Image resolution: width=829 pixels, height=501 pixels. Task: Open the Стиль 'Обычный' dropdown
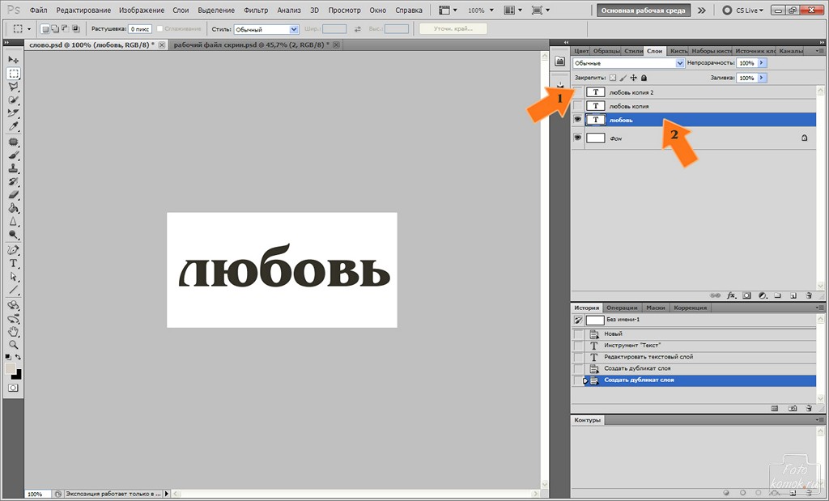tap(266, 29)
